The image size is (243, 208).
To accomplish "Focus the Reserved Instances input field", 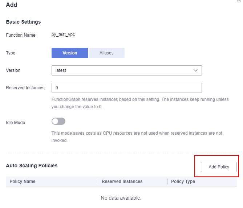I will click(127, 88).
